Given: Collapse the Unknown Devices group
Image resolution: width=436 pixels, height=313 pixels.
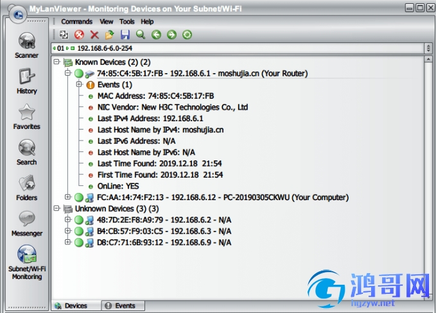Looking at the screenshot, I should 57,208.
